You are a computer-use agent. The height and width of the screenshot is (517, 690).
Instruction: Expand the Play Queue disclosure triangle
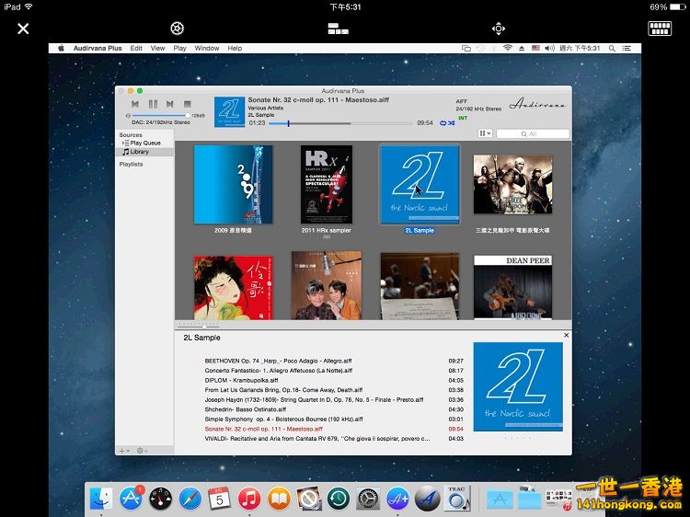pos(123,143)
